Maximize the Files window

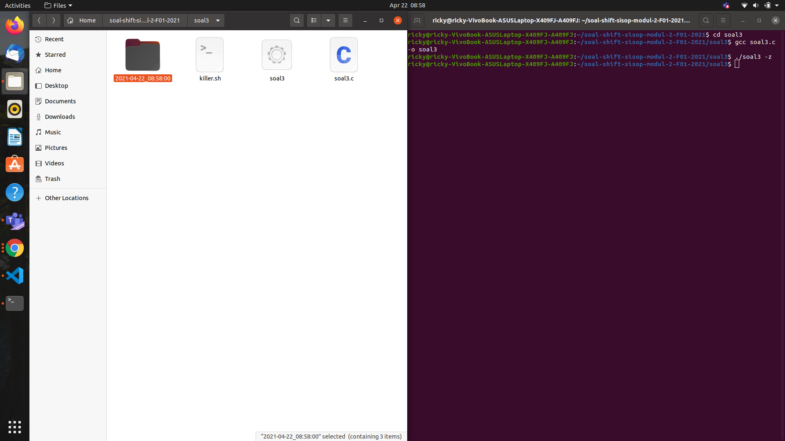(381, 20)
